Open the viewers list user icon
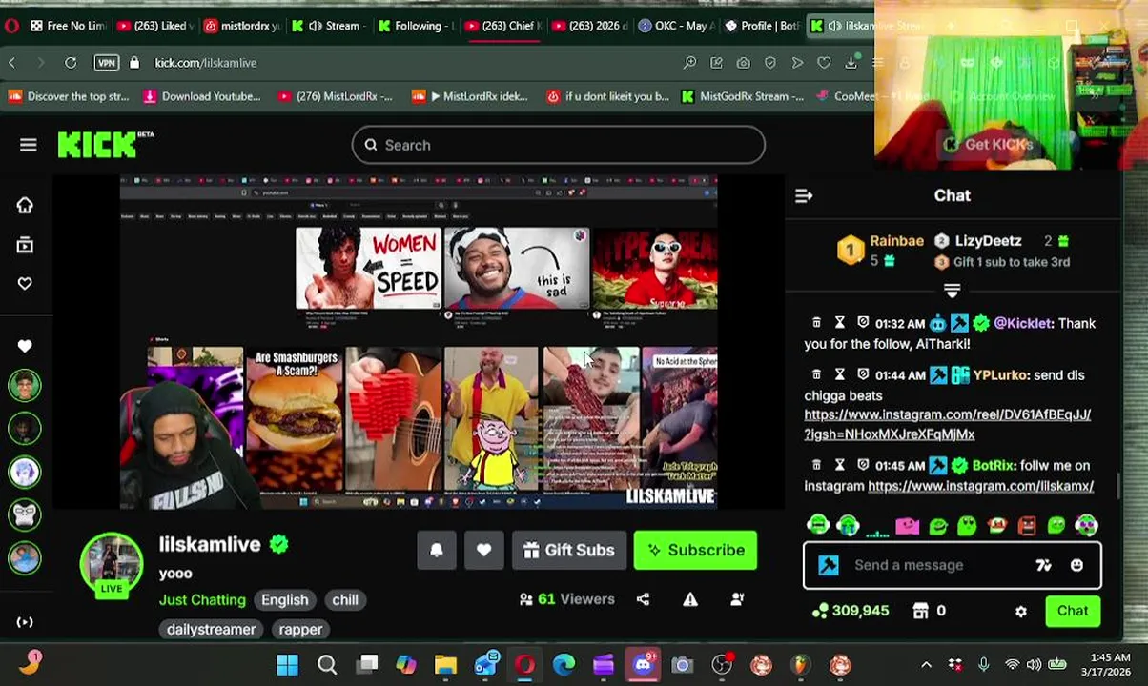The width and height of the screenshot is (1148, 686). 737,599
